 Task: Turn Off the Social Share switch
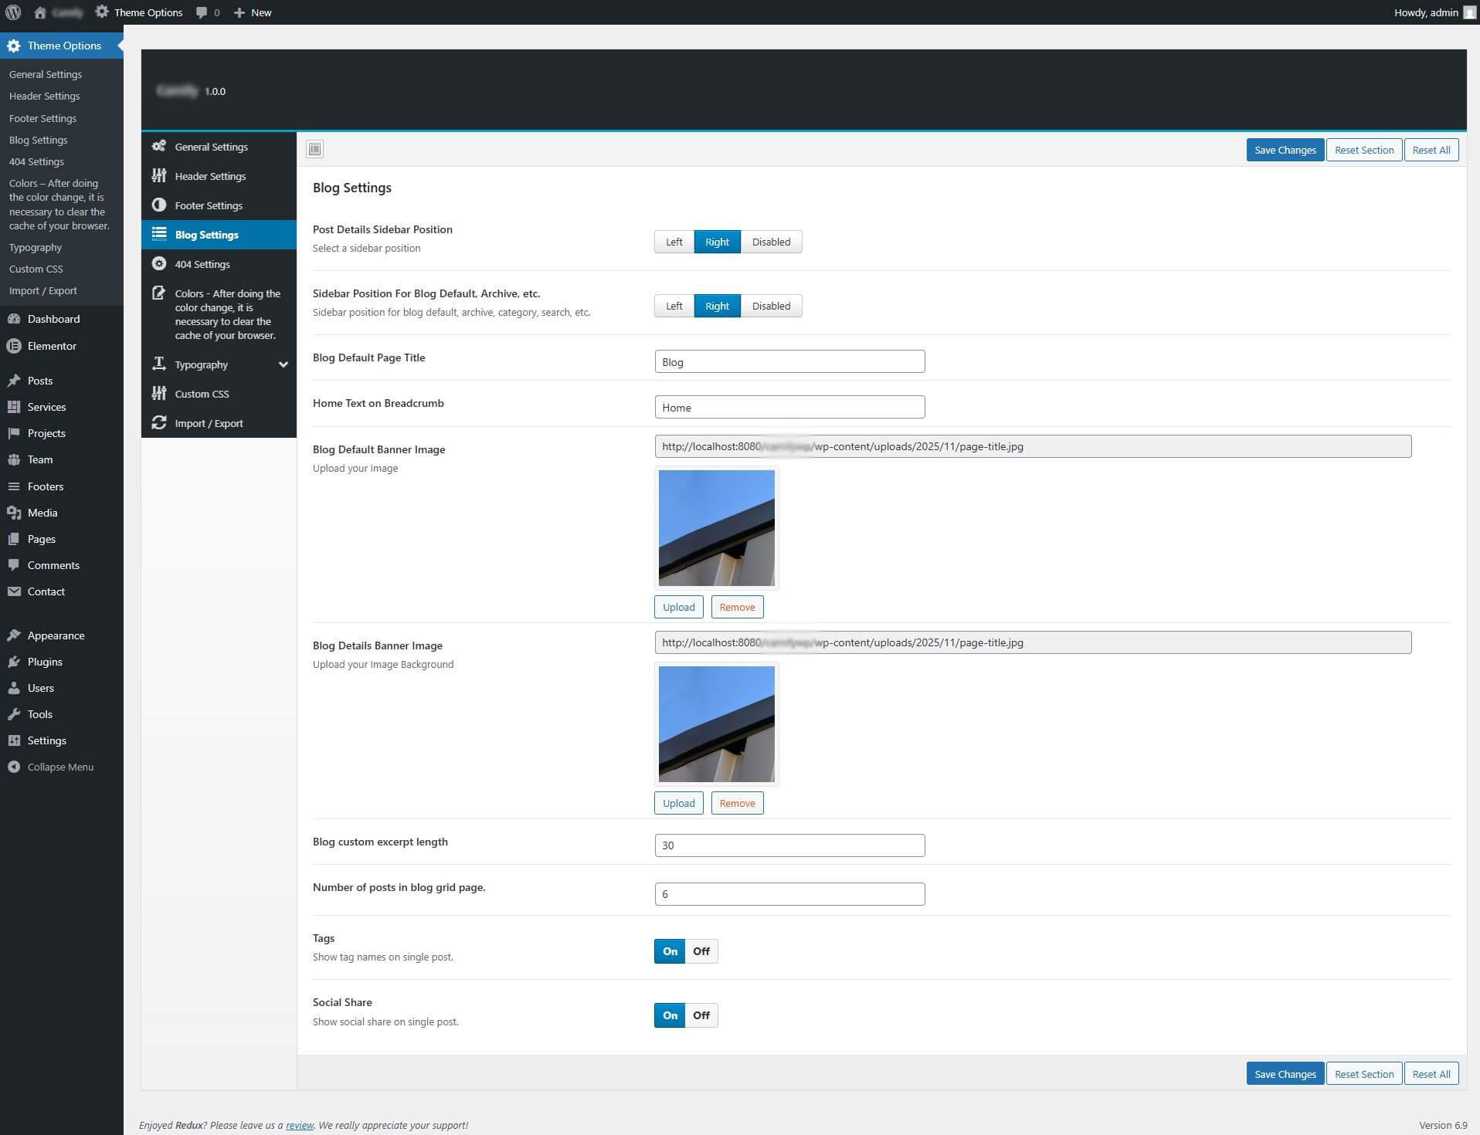(701, 1015)
